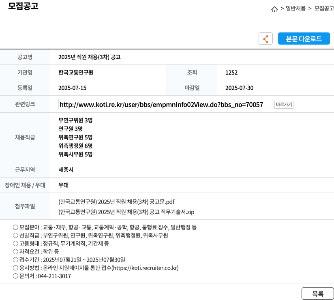Click the 모집공고 page heading

coord(23,6)
